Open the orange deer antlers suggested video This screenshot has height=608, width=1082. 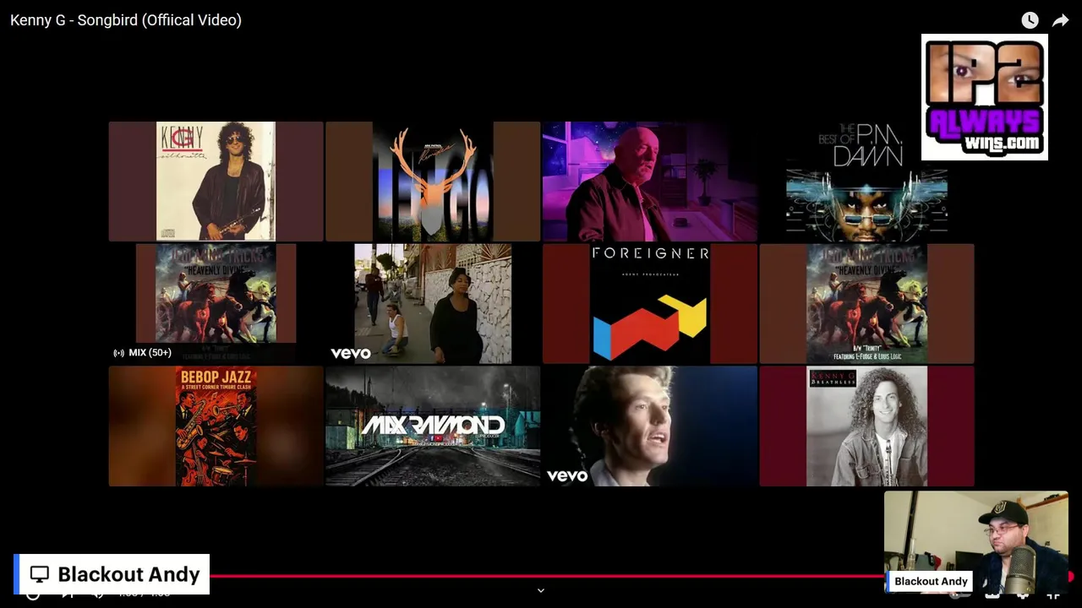tap(433, 182)
